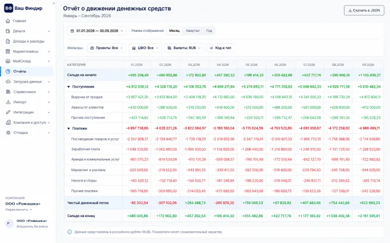Switch display mode to Квартал
Screen dimensions: 390x243
point(193,31)
